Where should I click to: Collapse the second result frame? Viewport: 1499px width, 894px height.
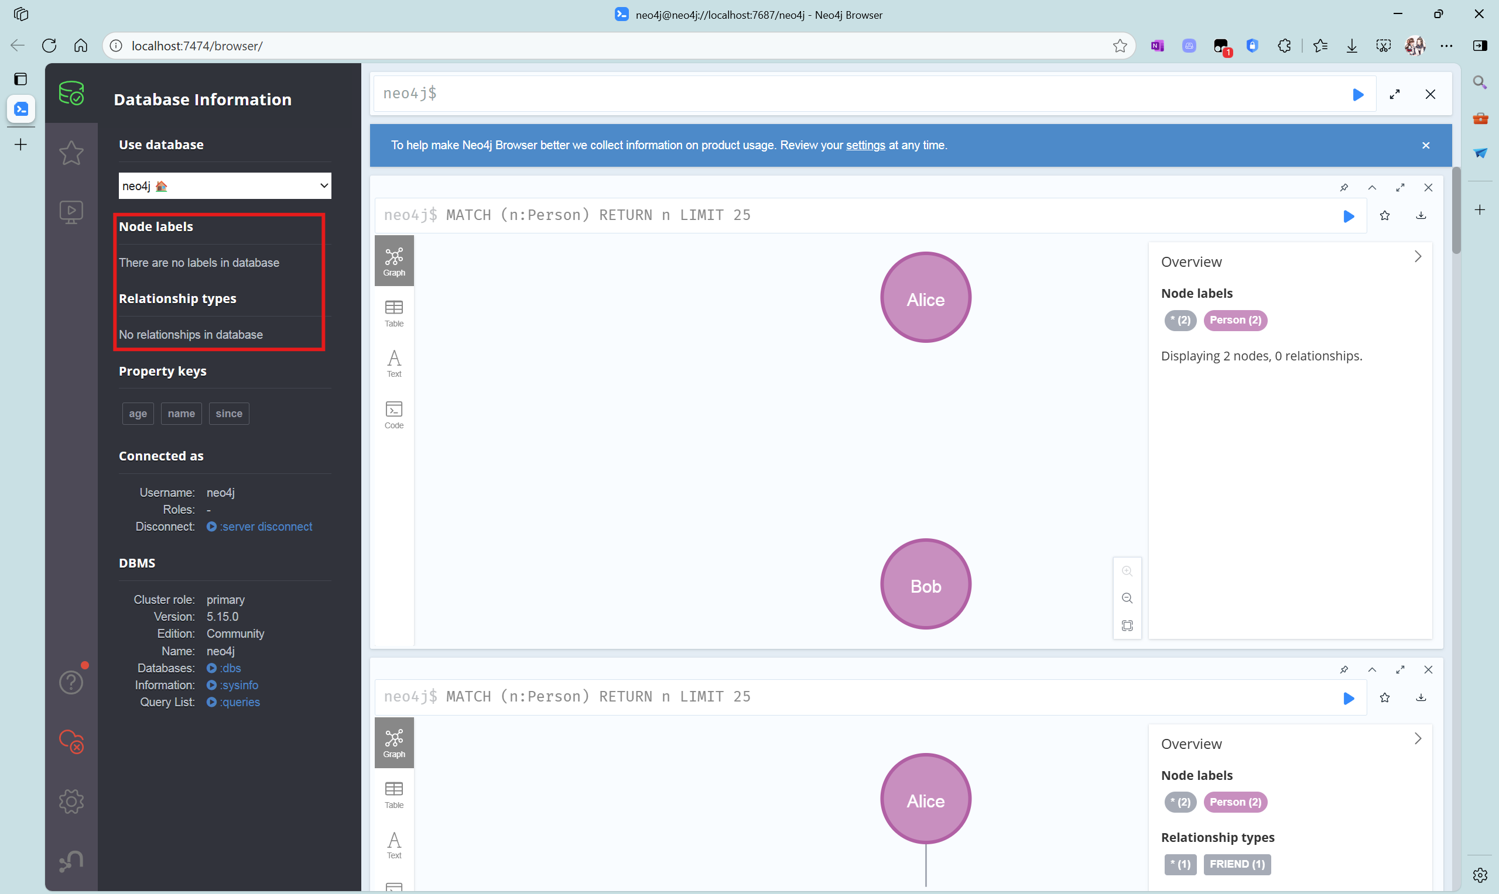[1372, 670]
